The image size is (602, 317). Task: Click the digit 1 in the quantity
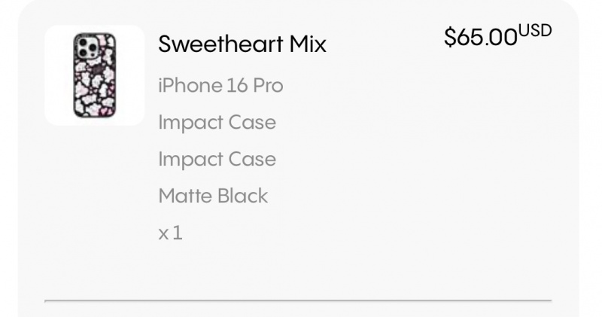178,233
